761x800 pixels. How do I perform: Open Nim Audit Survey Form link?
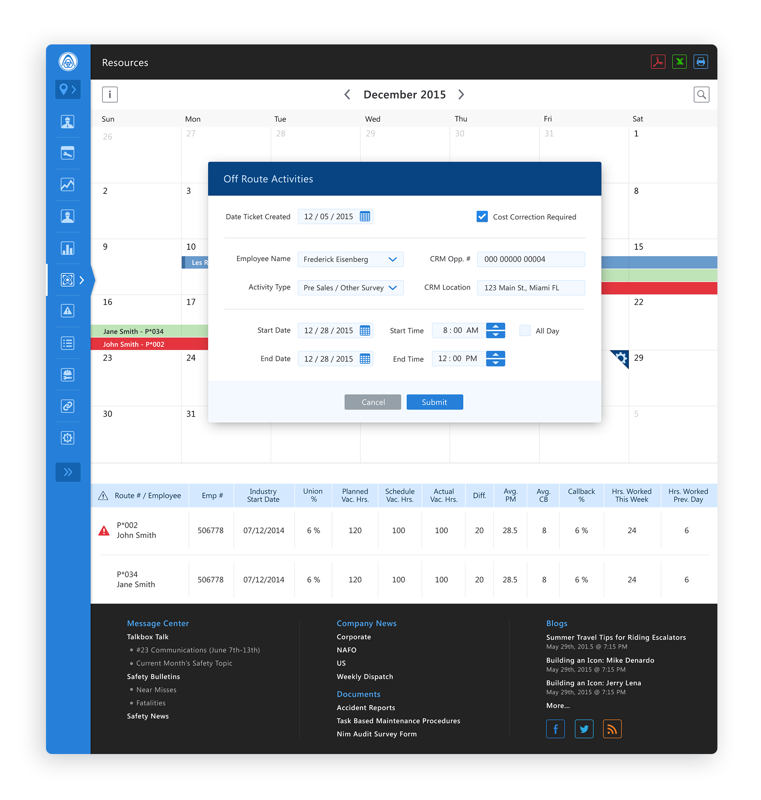point(377,734)
